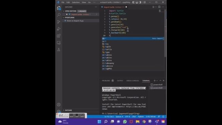Pick the 'type' suggestion
Viewport: 222px width, 125px height.
[x=133, y=52]
